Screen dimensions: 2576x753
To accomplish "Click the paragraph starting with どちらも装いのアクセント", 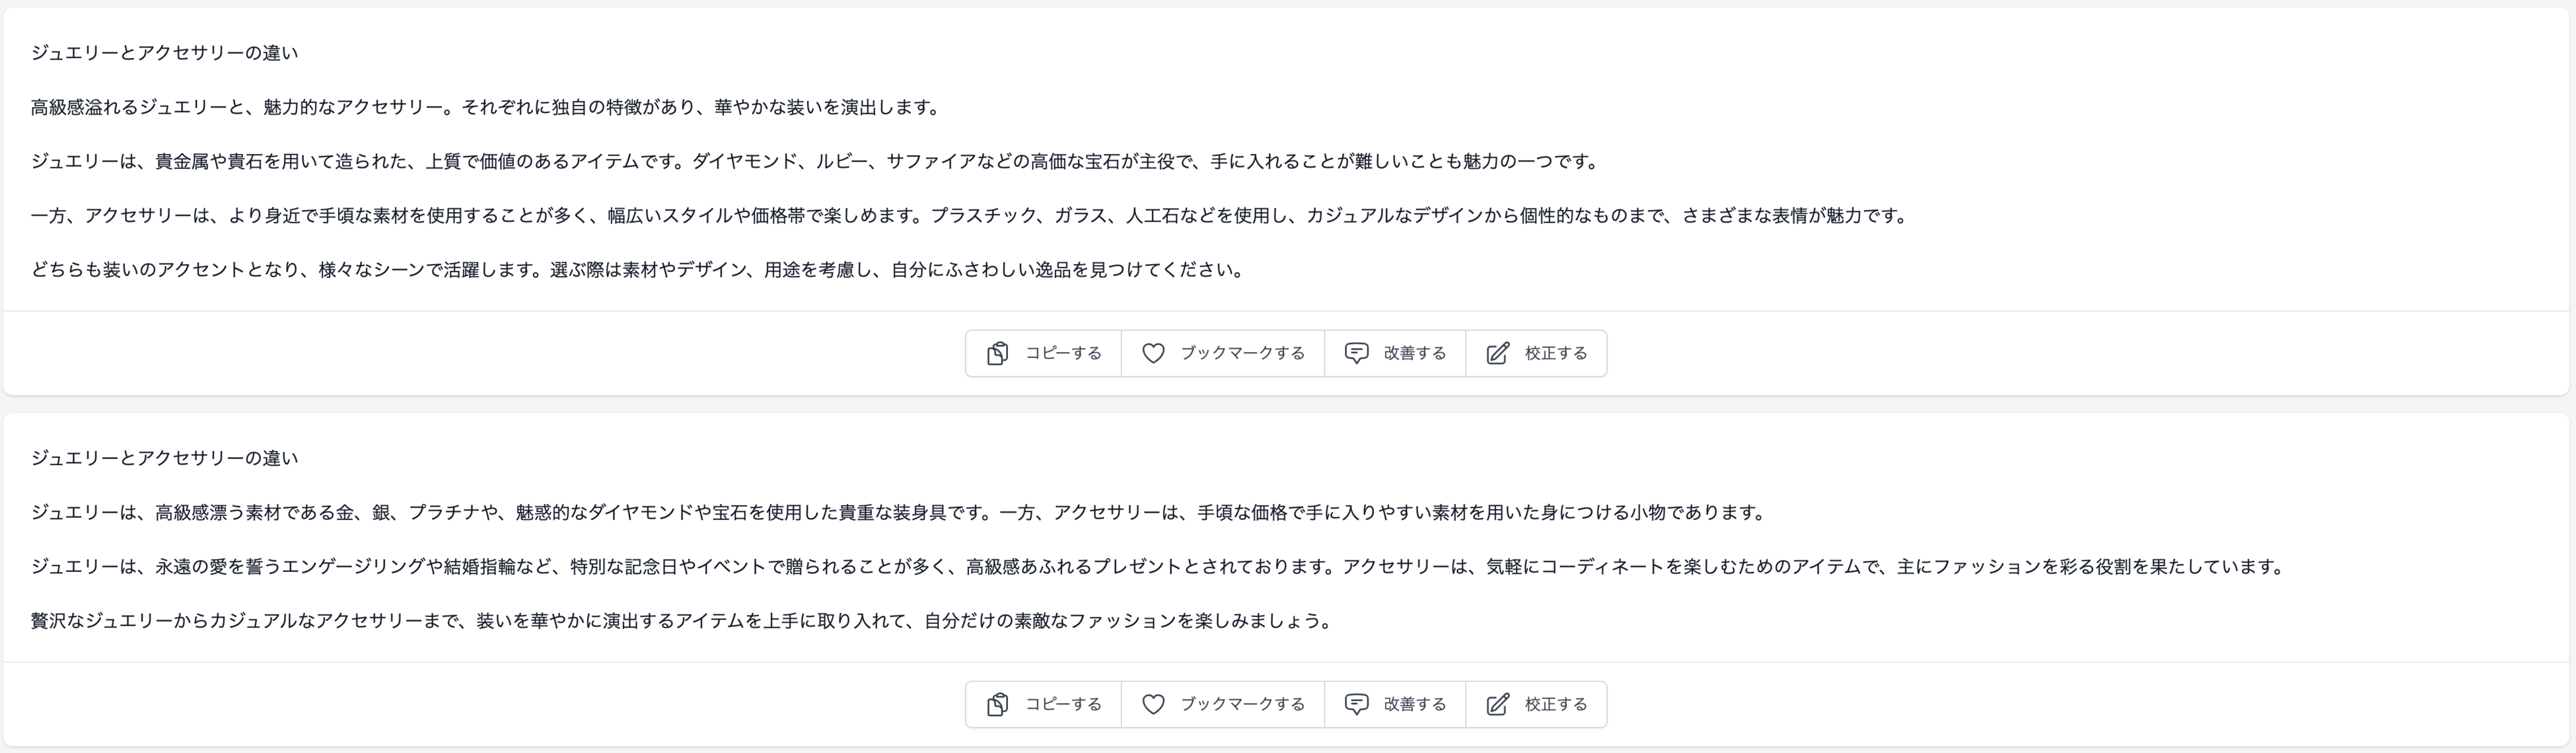I will point(639,269).
